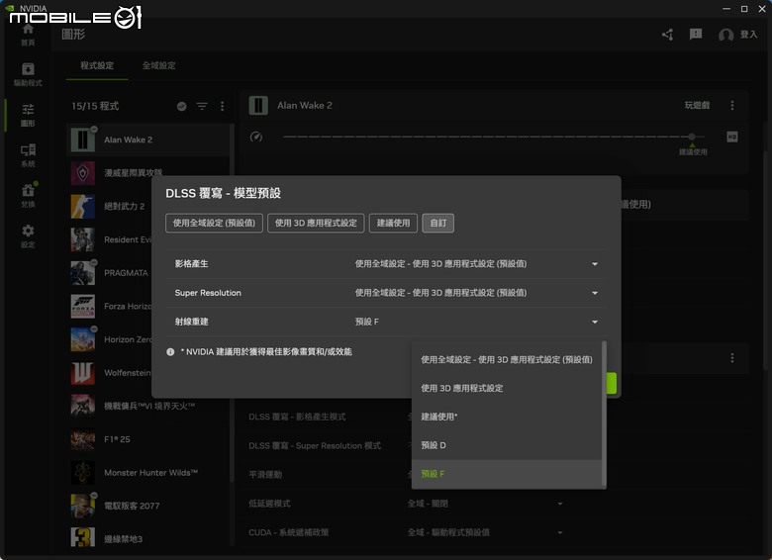Click 建議使用 preset button
This screenshot has height=560, width=772.
coord(393,223)
